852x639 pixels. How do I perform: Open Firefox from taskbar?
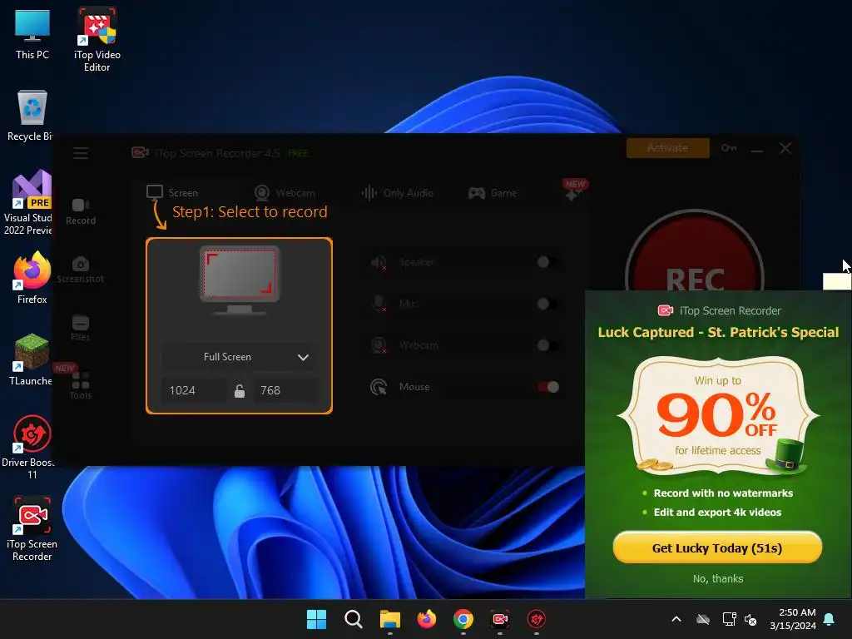point(427,619)
